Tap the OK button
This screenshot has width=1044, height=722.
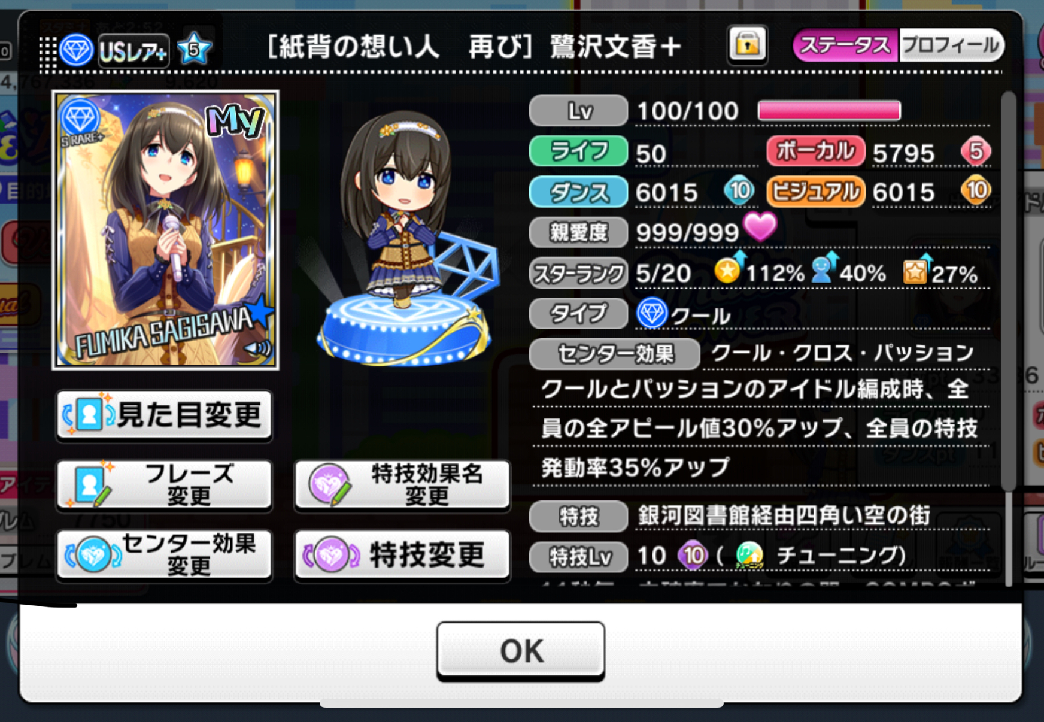click(x=520, y=650)
